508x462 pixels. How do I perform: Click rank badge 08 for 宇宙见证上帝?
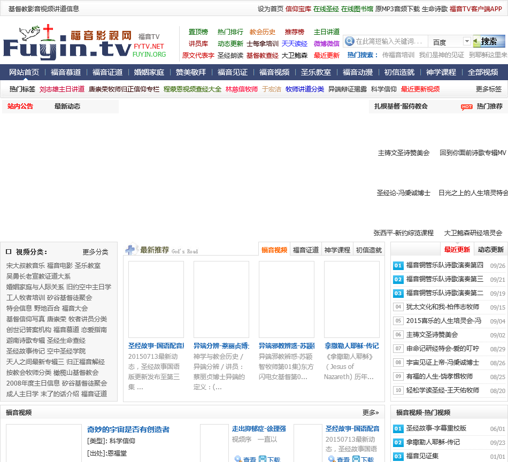point(398,363)
